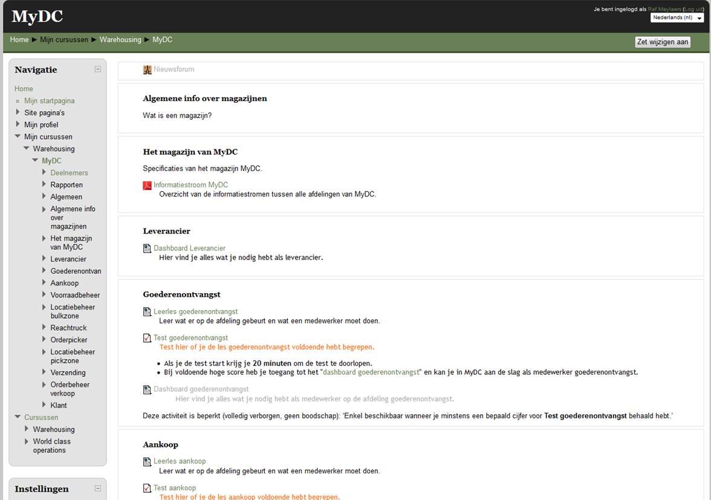Image resolution: width=711 pixels, height=500 pixels.
Task: Collapse the Navigatie block with its hide icon
Action: coord(97,70)
